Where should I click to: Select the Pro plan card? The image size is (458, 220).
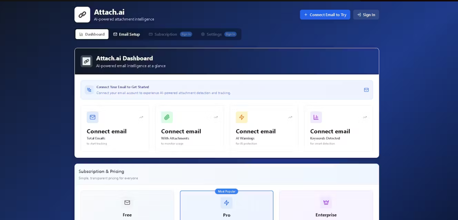(x=226, y=205)
